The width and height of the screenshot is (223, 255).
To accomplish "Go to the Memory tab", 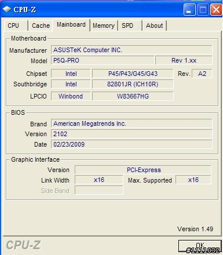I will [x=104, y=25].
